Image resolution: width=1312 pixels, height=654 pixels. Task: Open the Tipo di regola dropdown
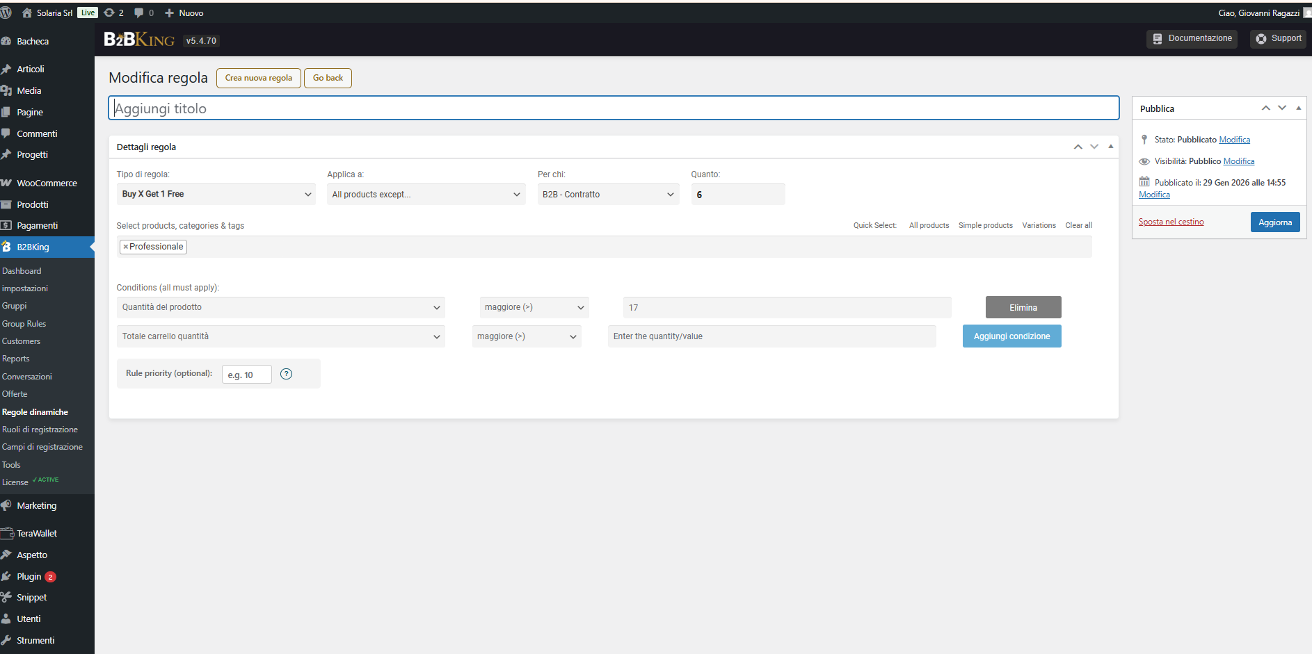(x=216, y=195)
